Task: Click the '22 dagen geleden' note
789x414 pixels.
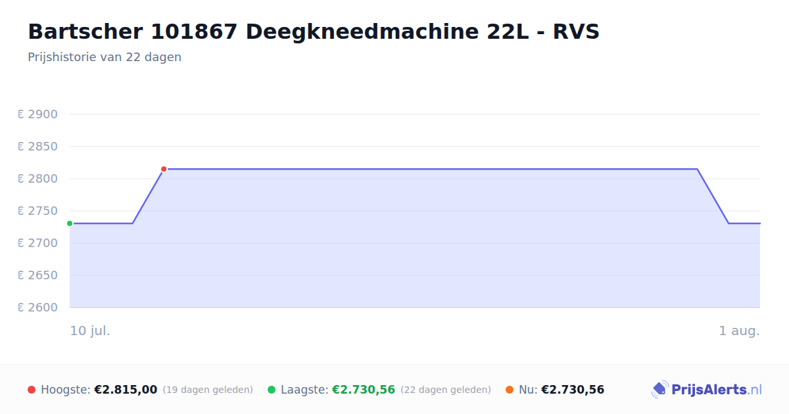Action: (446, 390)
